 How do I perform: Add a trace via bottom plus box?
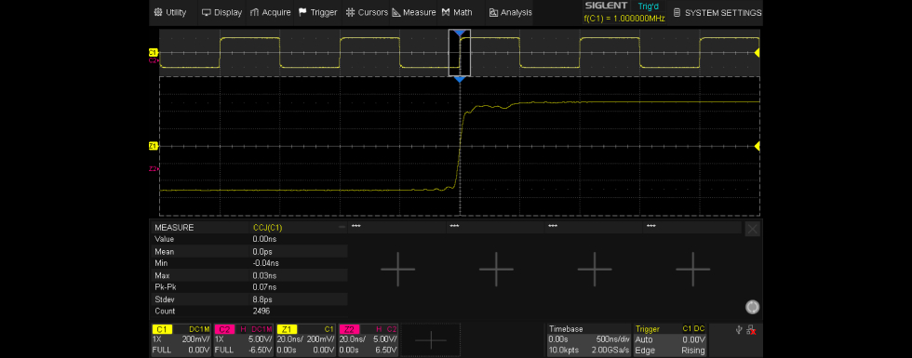click(x=430, y=340)
